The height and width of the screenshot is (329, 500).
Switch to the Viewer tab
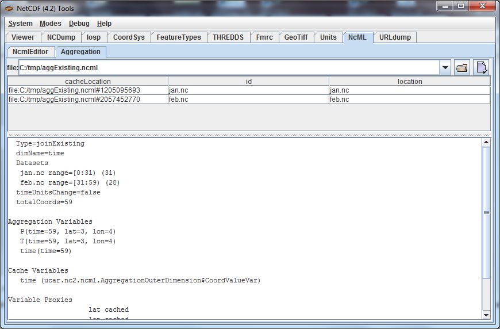pos(23,37)
